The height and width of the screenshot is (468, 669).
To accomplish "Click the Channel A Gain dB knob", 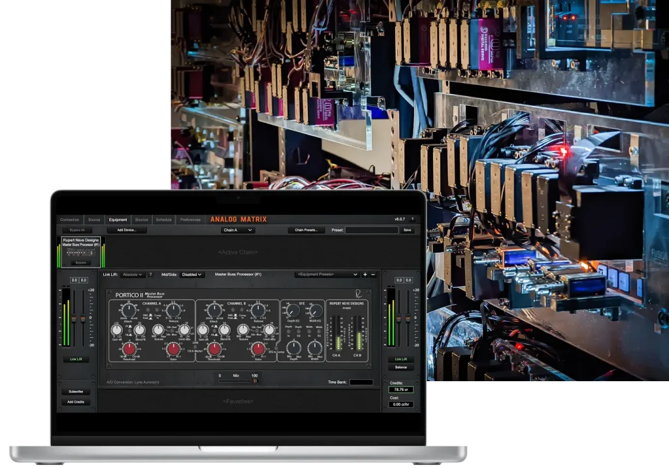I will click(x=116, y=330).
